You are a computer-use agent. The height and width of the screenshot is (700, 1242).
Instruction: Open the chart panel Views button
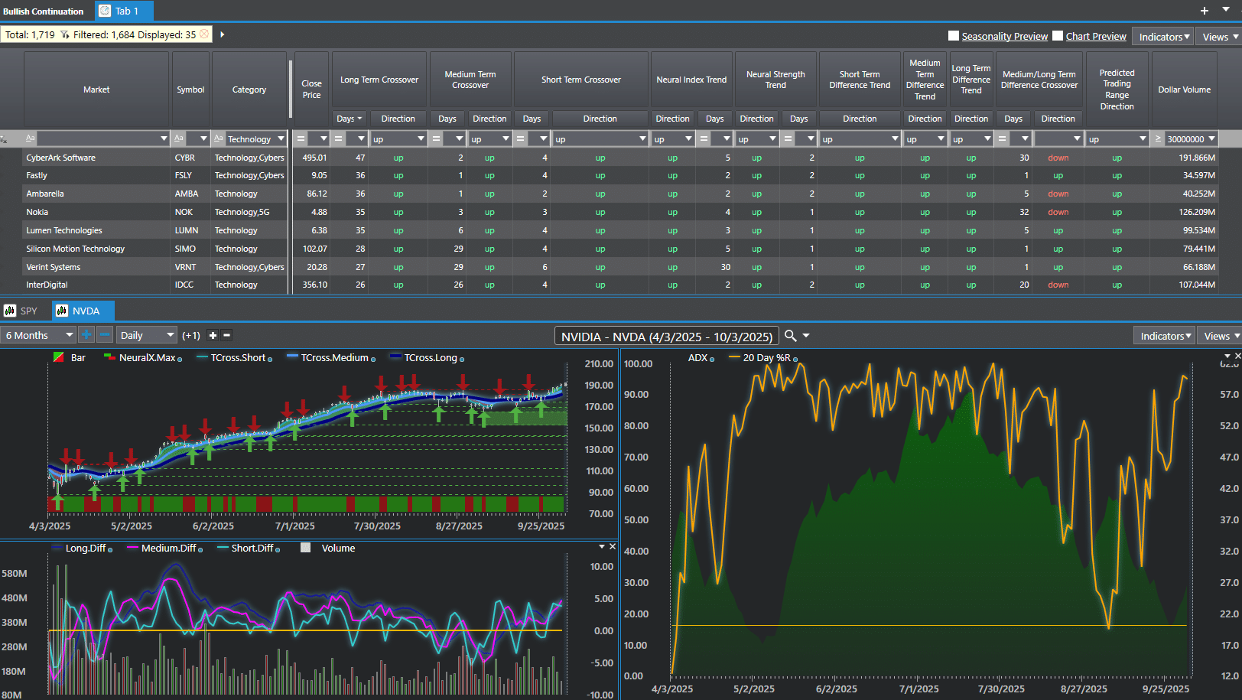coord(1221,336)
